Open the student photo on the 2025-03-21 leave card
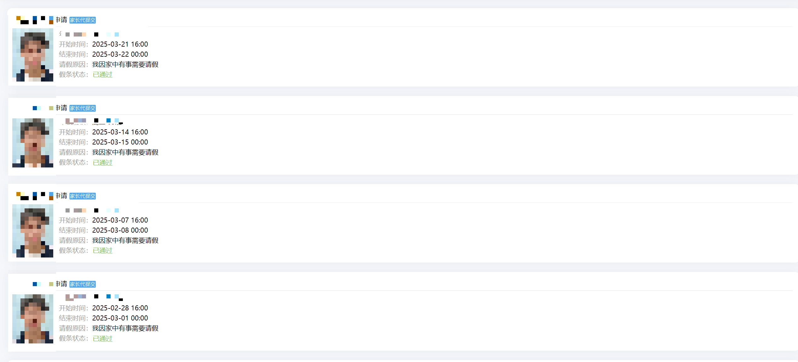This screenshot has width=798, height=362. pyautogui.click(x=33, y=55)
